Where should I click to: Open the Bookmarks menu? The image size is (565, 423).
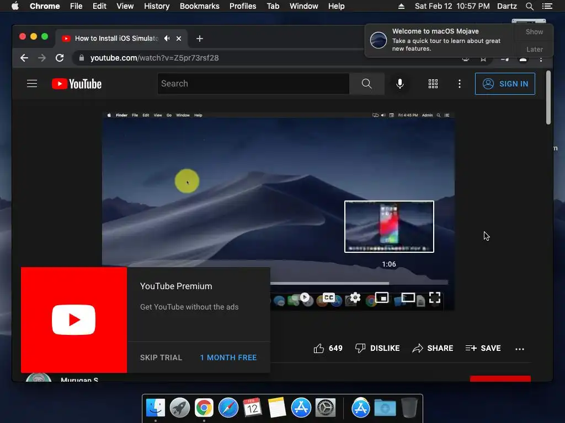(x=199, y=6)
